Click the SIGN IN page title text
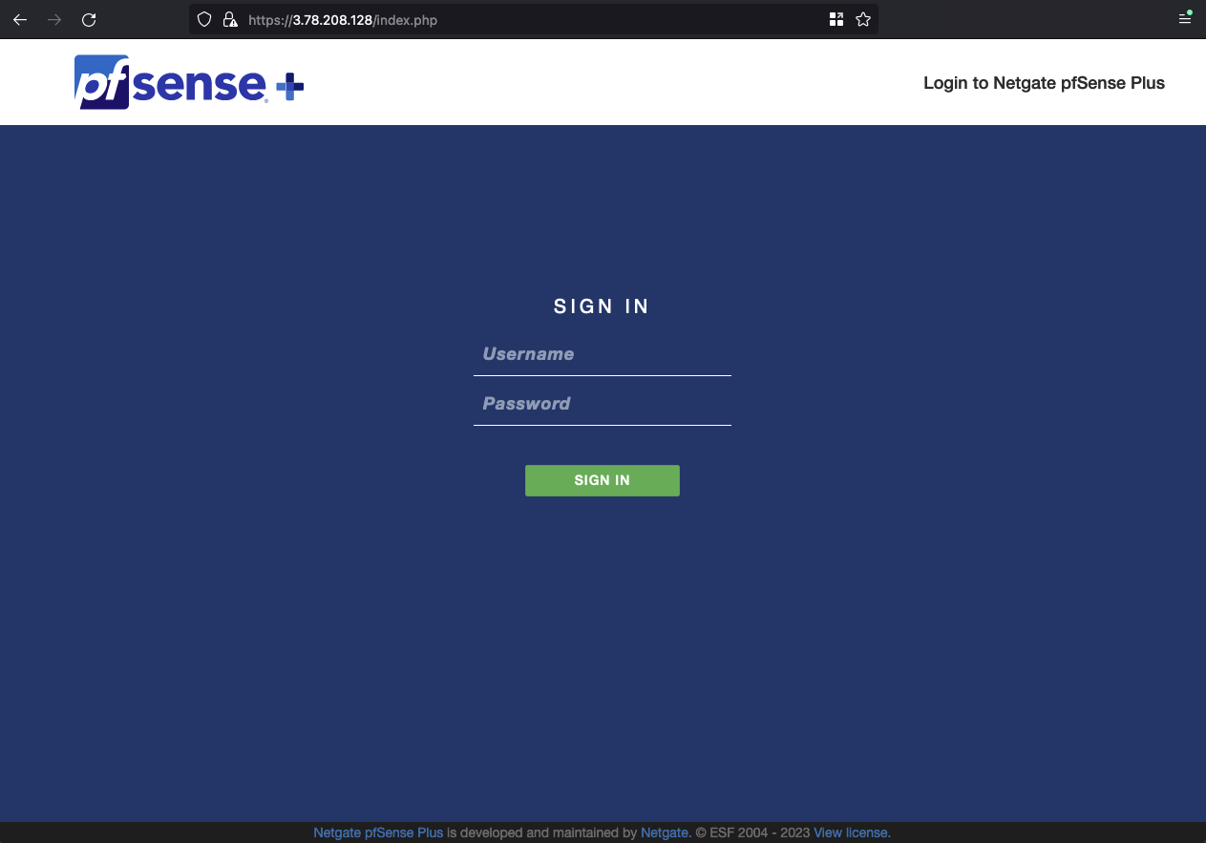This screenshot has height=843, width=1206. (x=602, y=306)
